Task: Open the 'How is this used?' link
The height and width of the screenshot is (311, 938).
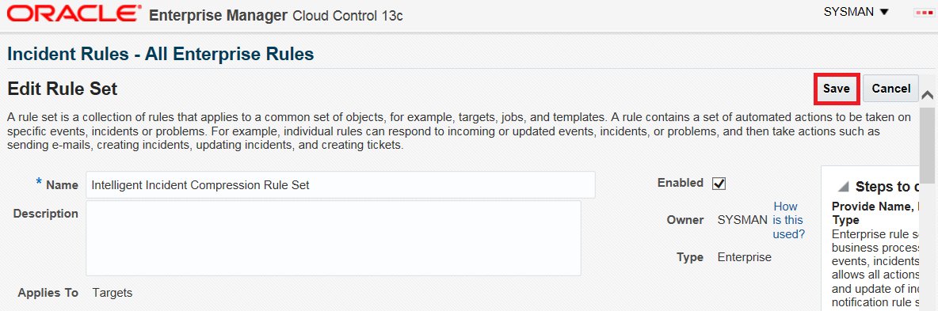Action: (x=788, y=220)
